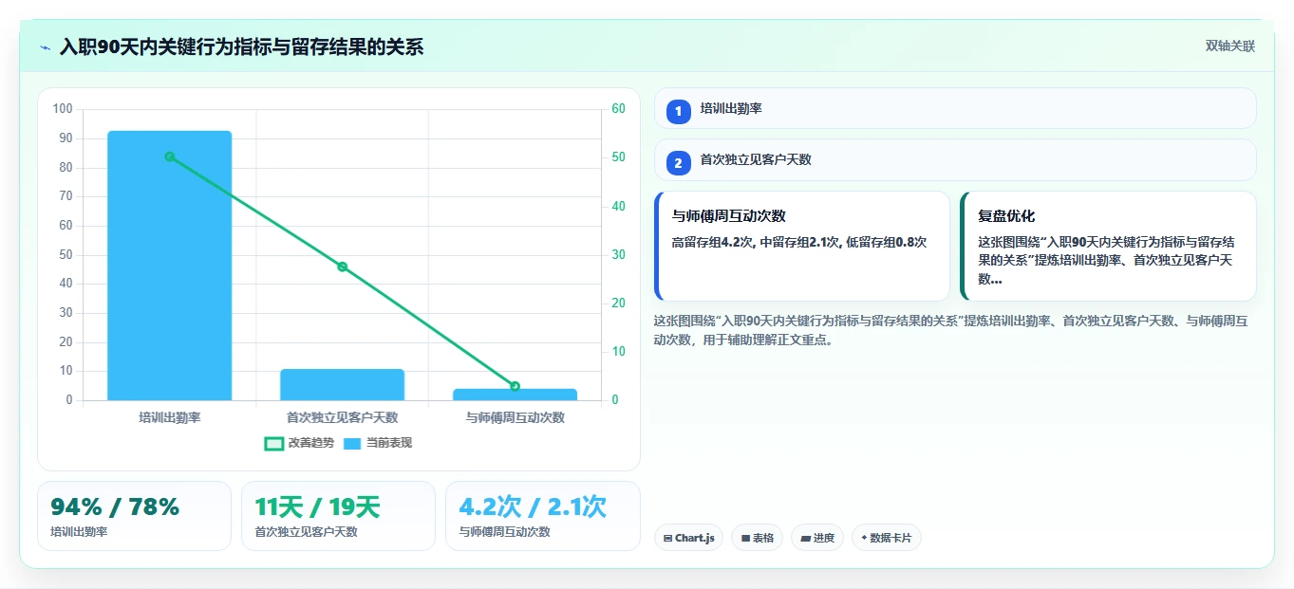Image resolution: width=1294 pixels, height=589 pixels.
Task: Click the icon inside the Chart.js tag
Action: point(668,538)
